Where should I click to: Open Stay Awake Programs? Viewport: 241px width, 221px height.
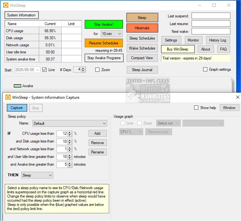coord(104,58)
